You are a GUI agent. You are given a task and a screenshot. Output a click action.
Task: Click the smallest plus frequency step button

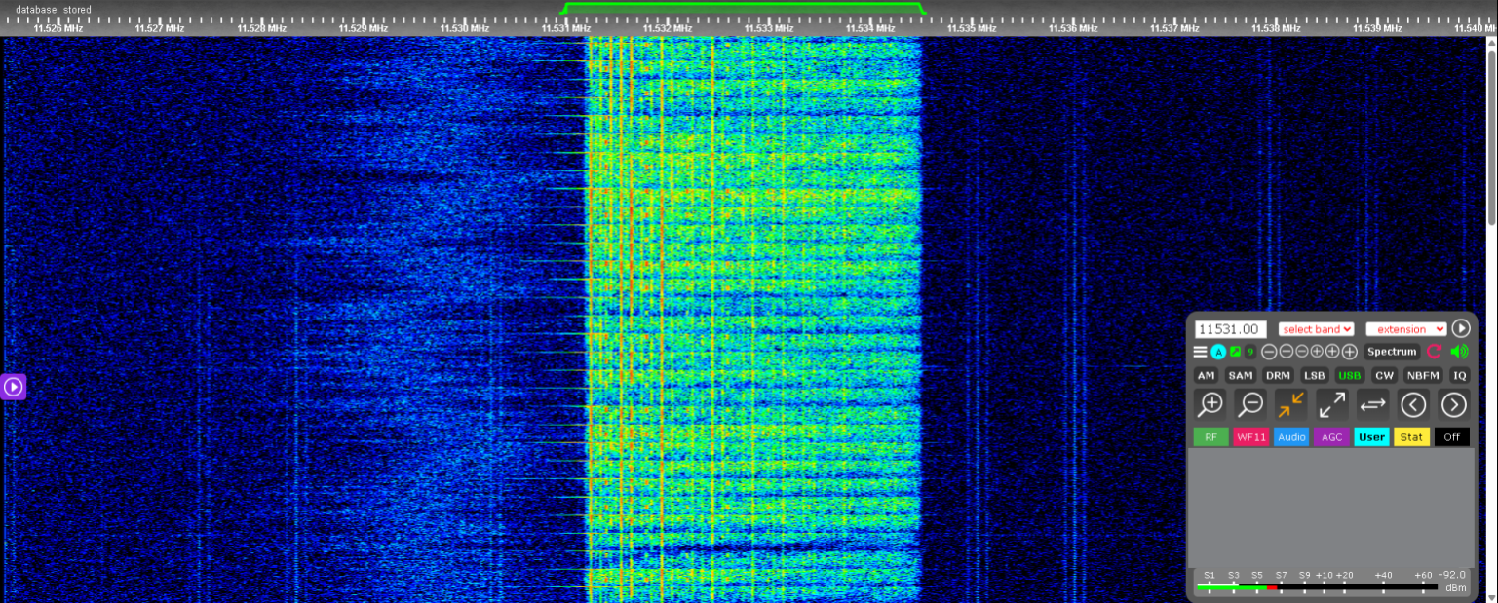pyautogui.click(x=1317, y=352)
